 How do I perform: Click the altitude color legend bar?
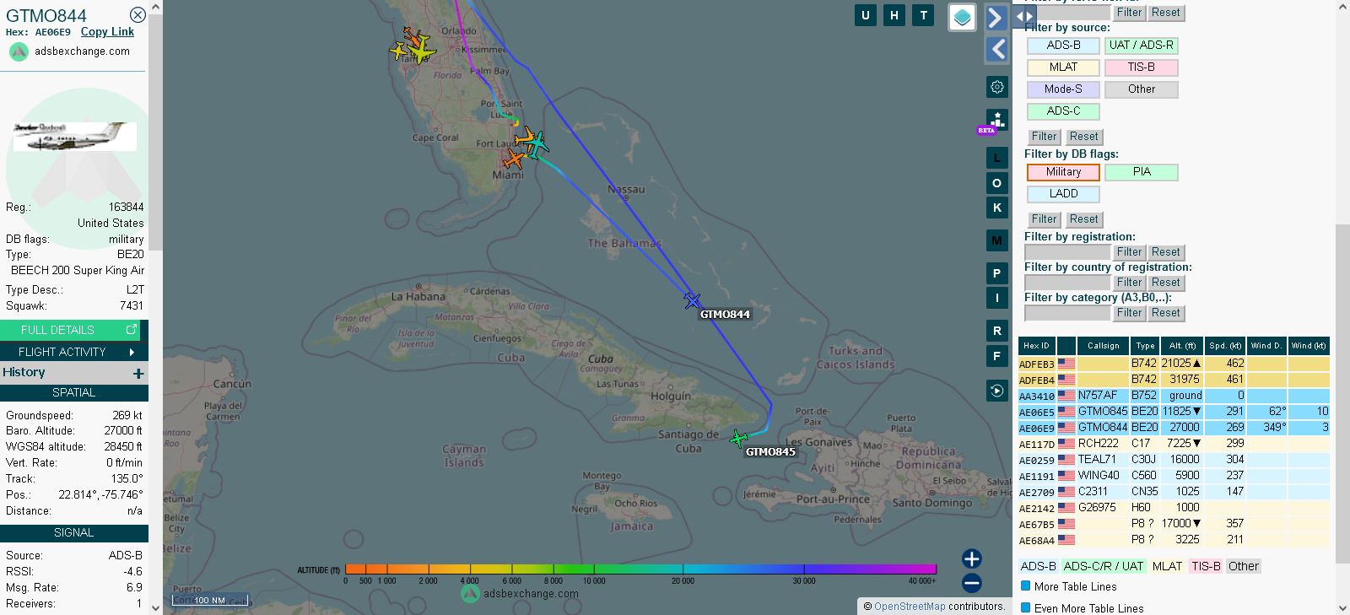pyautogui.click(x=640, y=569)
